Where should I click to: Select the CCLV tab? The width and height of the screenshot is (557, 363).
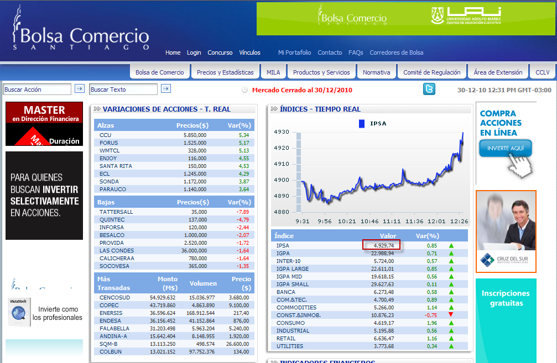pyautogui.click(x=543, y=72)
